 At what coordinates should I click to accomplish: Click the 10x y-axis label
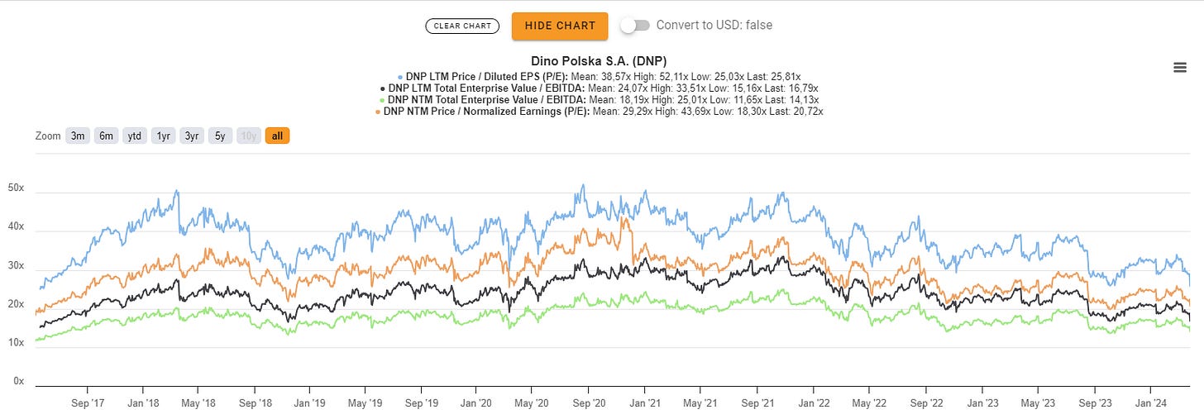[16, 342]
